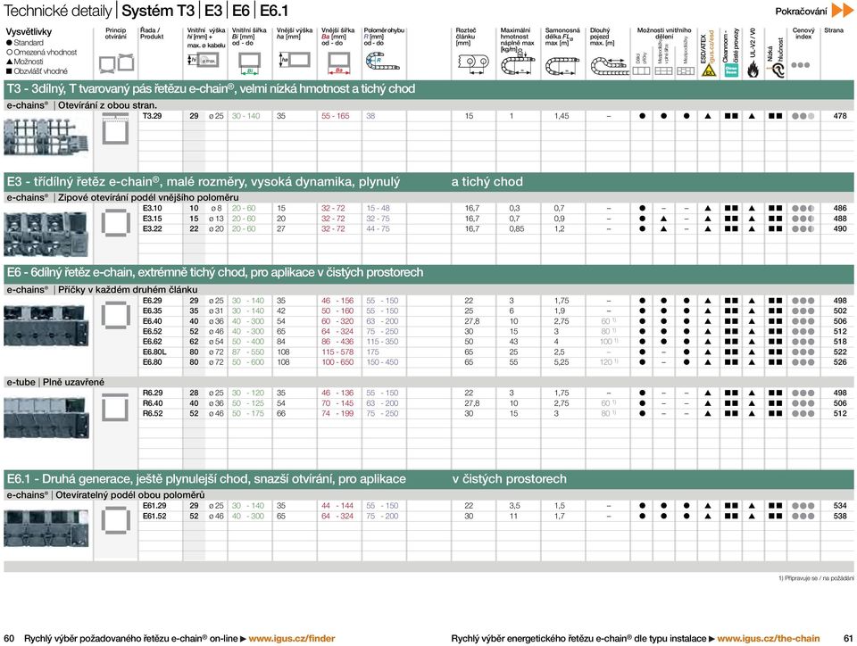Viewport: 857px width, 646px height.
Task: Click the first interior separation icon under Možnosti vnitřního dělení
Action: (x=641, y=71)
